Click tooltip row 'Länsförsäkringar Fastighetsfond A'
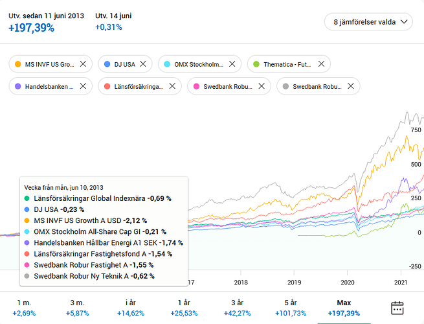The image size is (424, 324). 98,254
